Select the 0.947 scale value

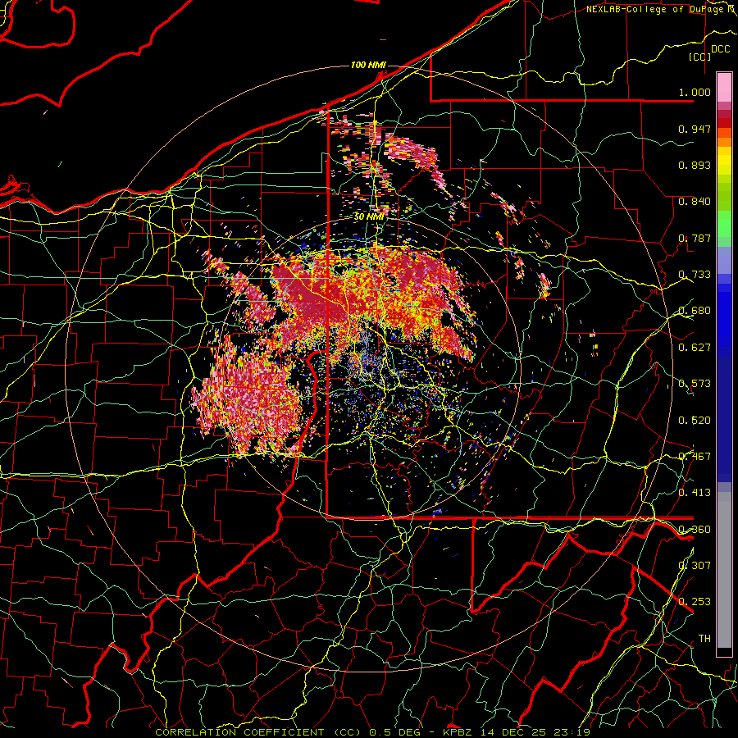click(695, 129)
